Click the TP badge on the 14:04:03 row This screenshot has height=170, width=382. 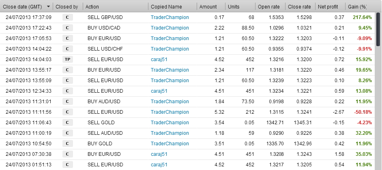(67, 59)
